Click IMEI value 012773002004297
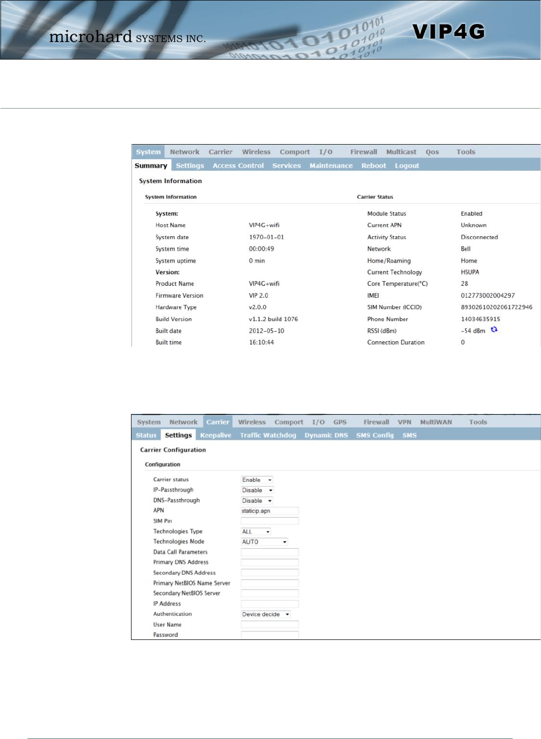The image size is (541, 739). pyautogui.click(x=487, y=296)
